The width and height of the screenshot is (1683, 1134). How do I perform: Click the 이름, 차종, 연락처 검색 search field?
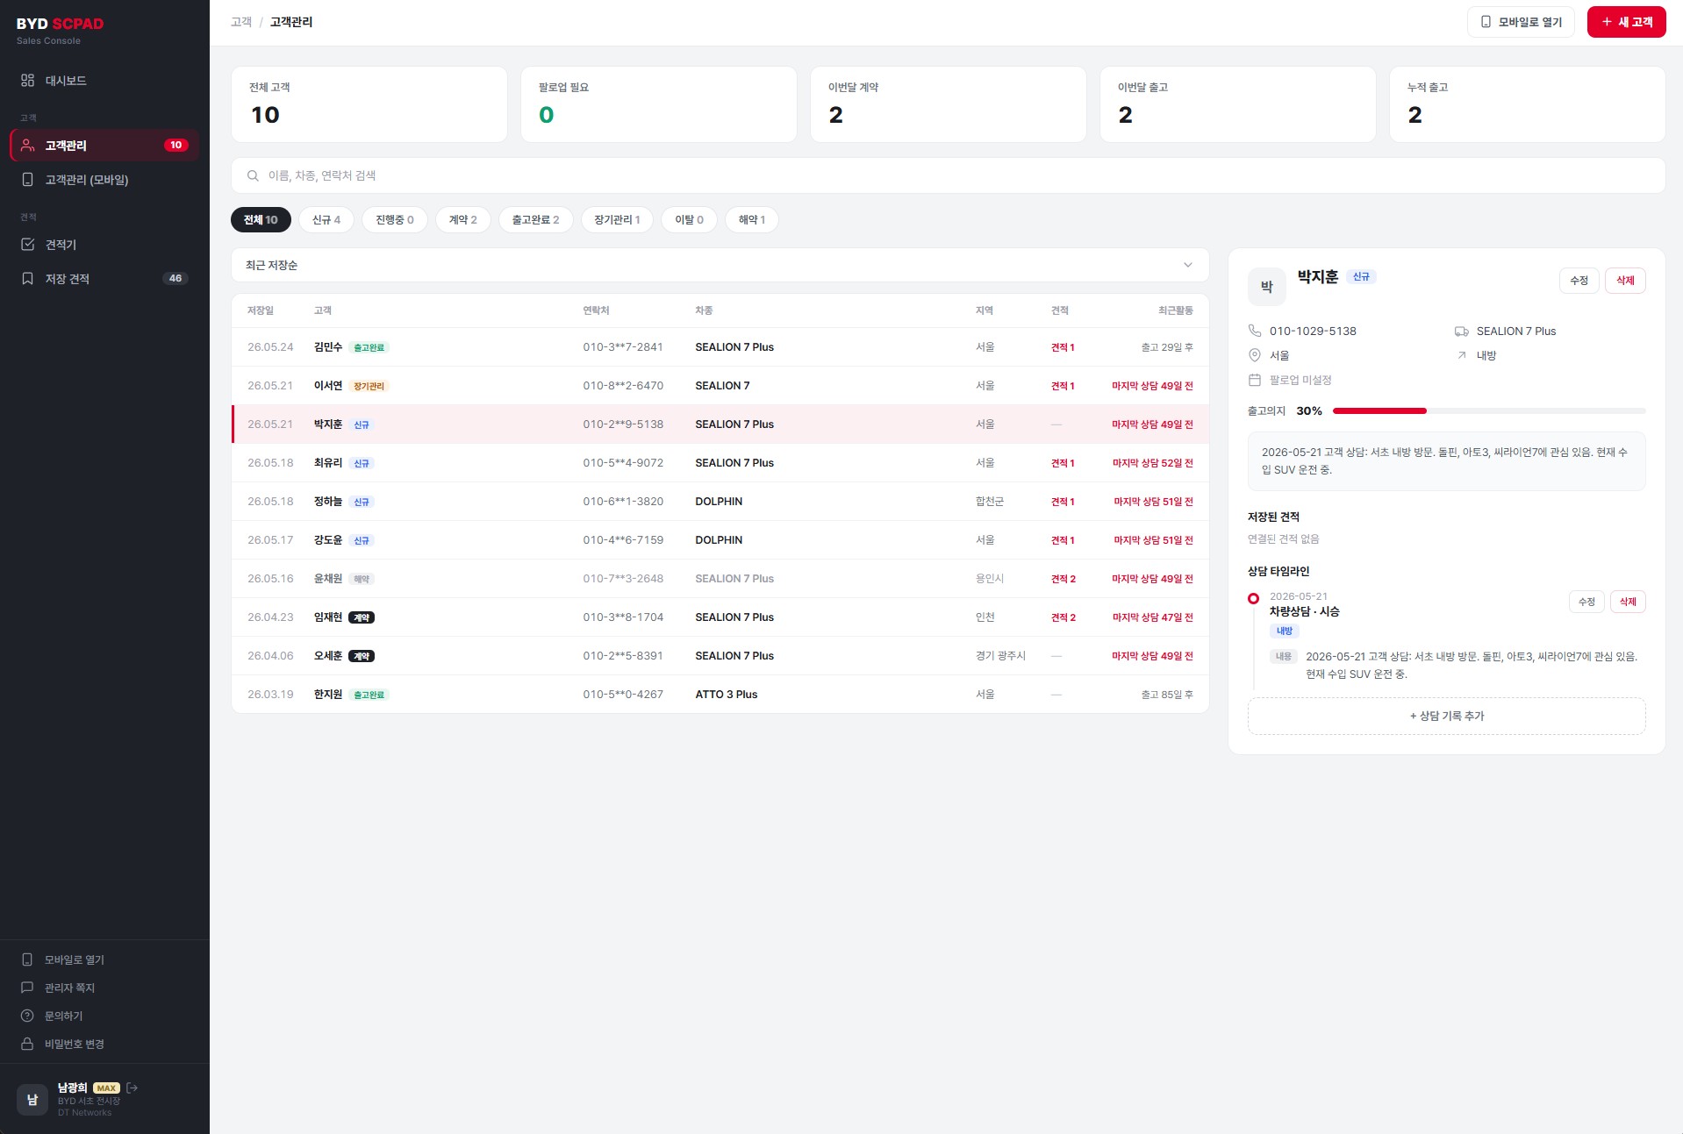948,175
